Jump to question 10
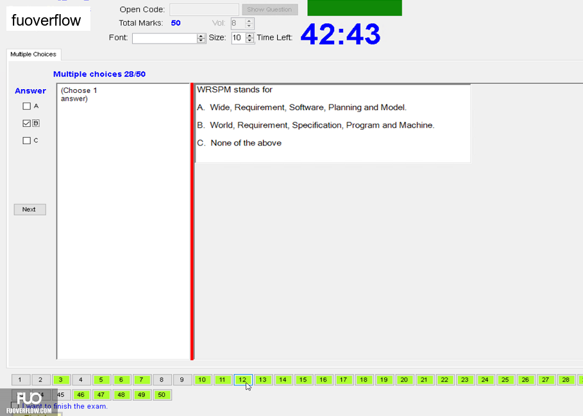Screen dimensions: 583x416 pos(202,379)
